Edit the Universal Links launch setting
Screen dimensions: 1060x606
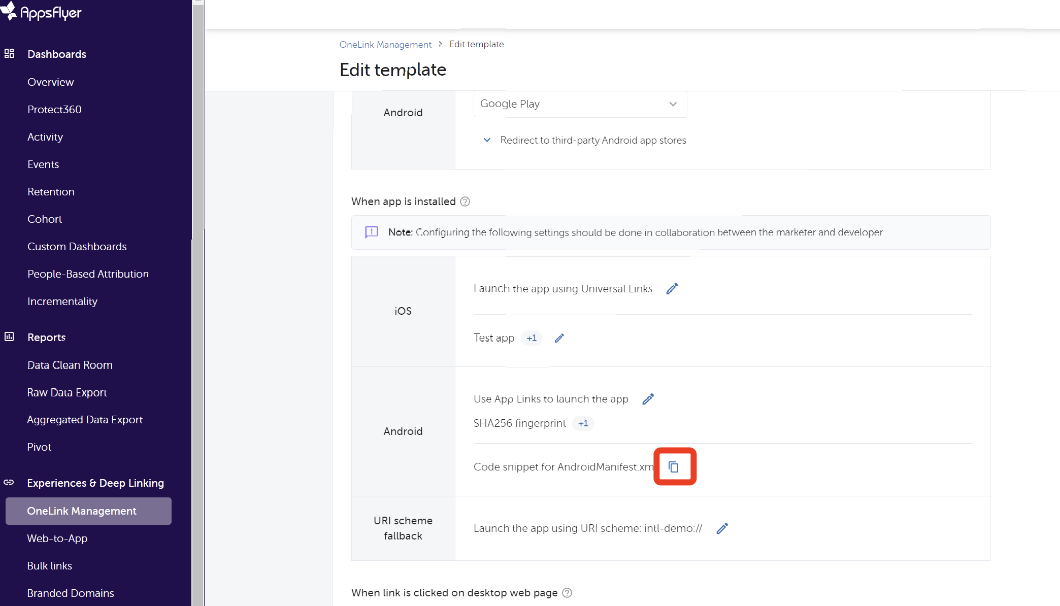pyautogui.click(x=672, y=289)
